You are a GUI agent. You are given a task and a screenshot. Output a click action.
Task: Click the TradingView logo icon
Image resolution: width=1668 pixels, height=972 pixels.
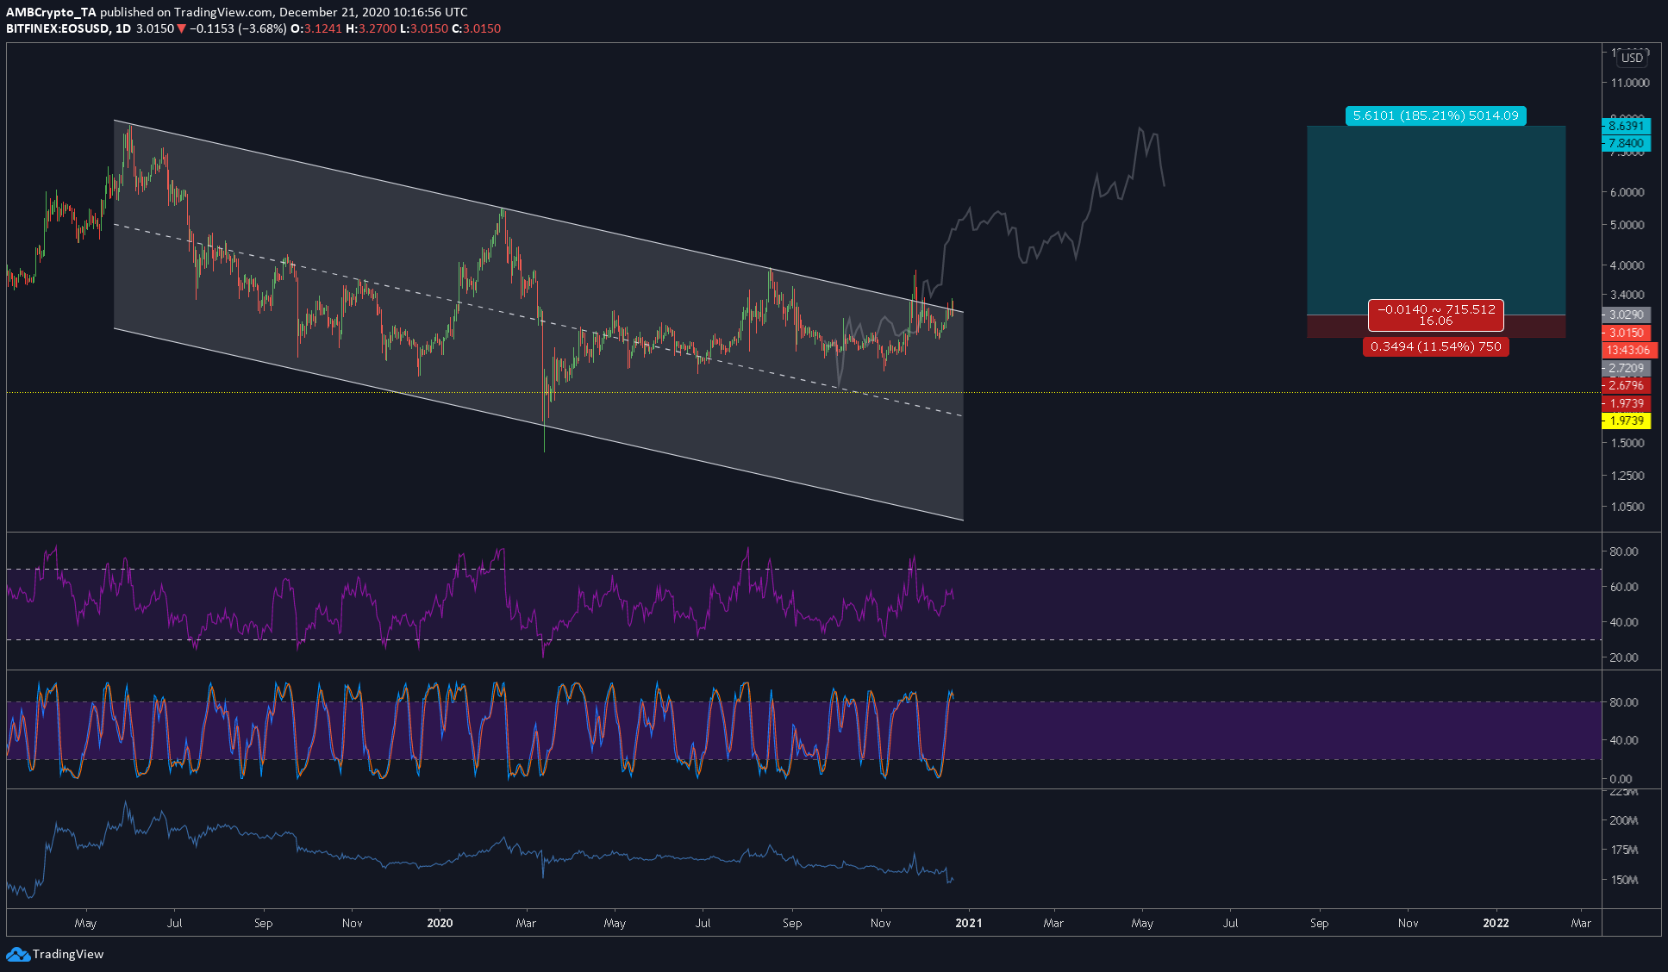click(x=17, y=954)
